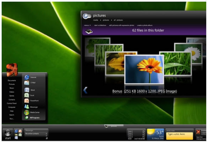Screen dimensions: 208x142
Task: Click 'edit pictures with expression photo'
Action: 122,25
